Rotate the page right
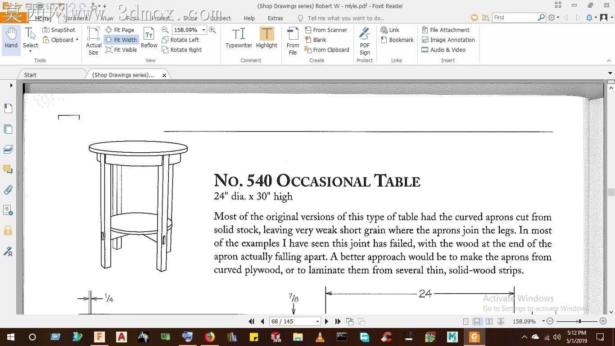Image resolution: width=615 pixels, height=346 pixels. pos(182,50)
